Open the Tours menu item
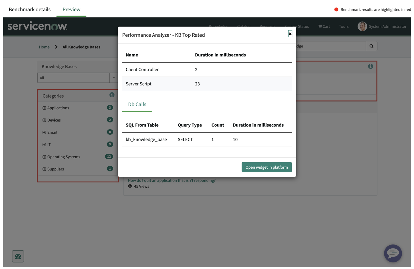 tap(344, 26)
